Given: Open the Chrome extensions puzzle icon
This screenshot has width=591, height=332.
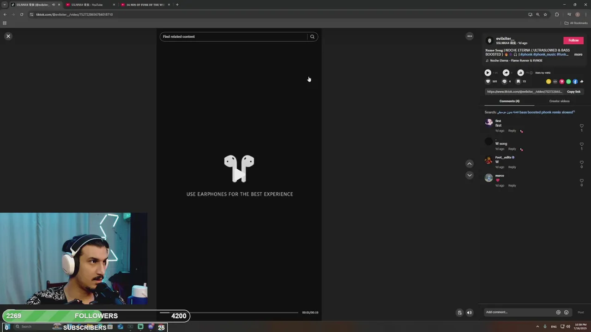Looking at the screenshot, I should (x=557, y=14).
